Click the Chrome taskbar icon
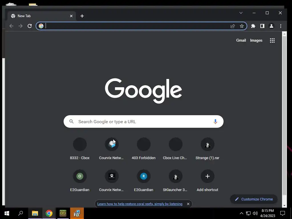 click(49, 213)
